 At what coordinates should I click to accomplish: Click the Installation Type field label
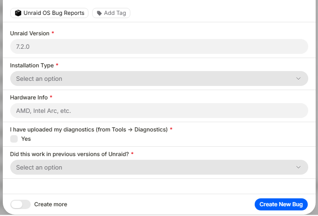pos(32,65)
